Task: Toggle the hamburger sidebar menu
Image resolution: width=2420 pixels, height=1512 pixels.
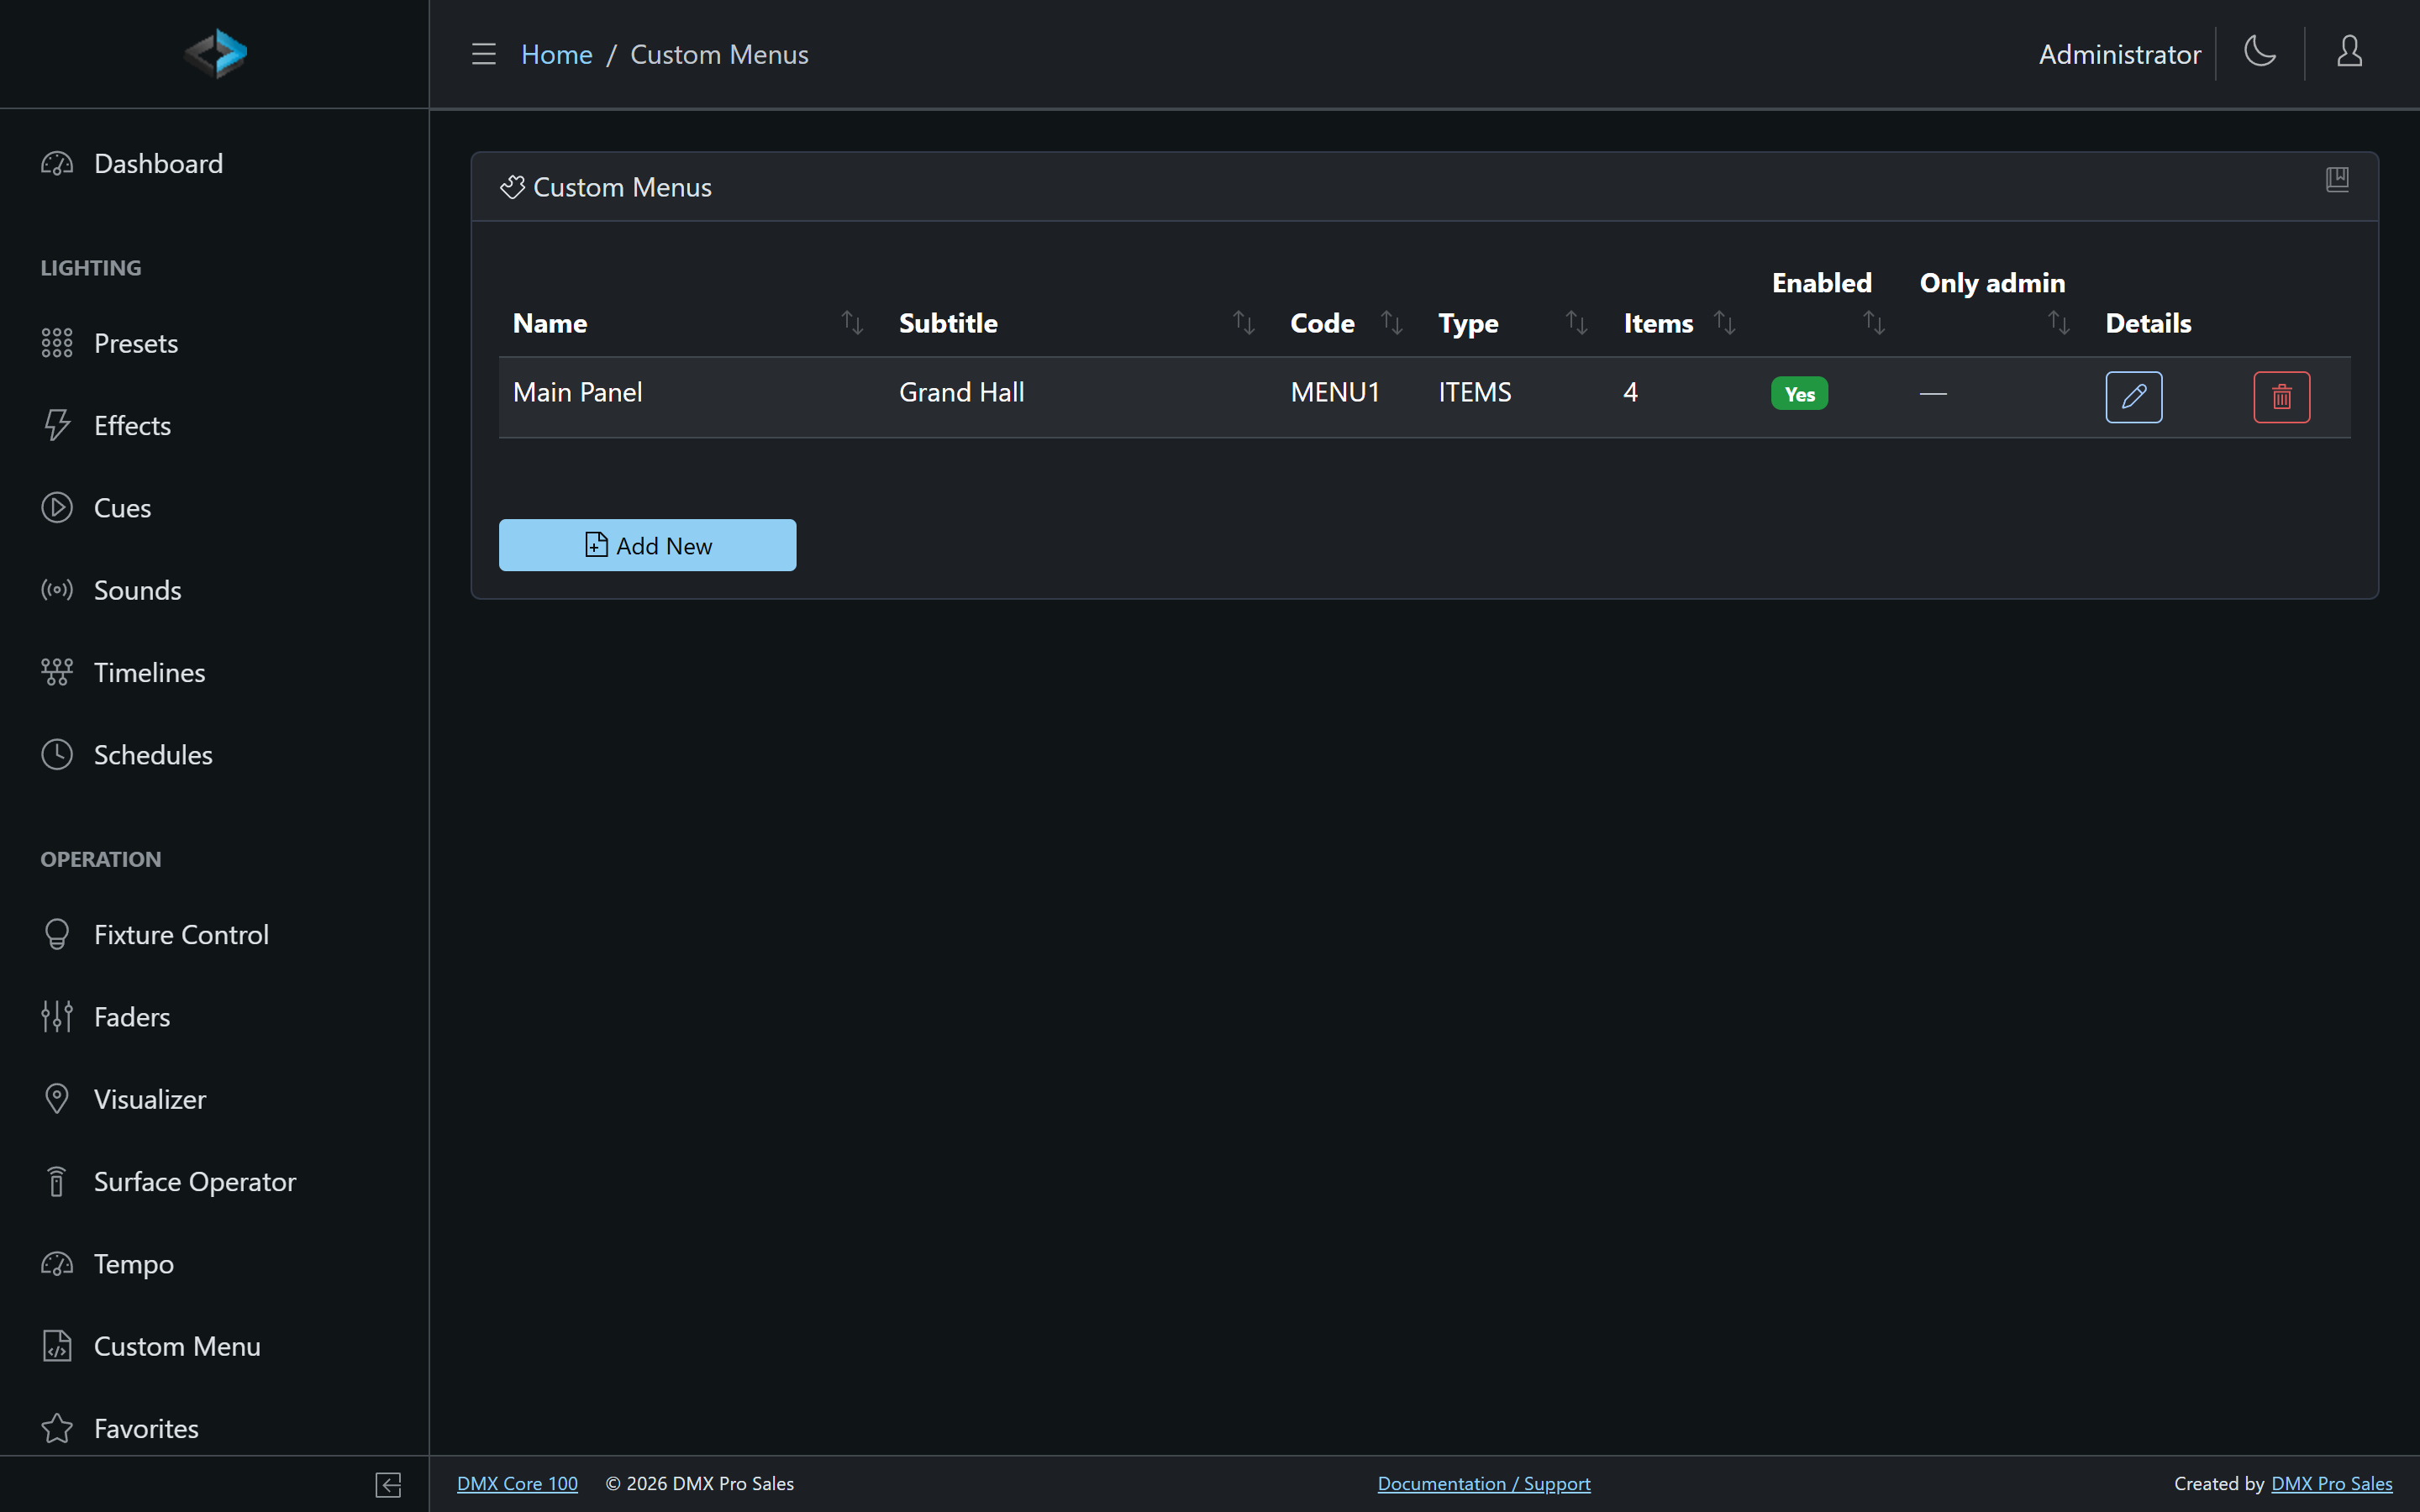Action: pos(484,54)
